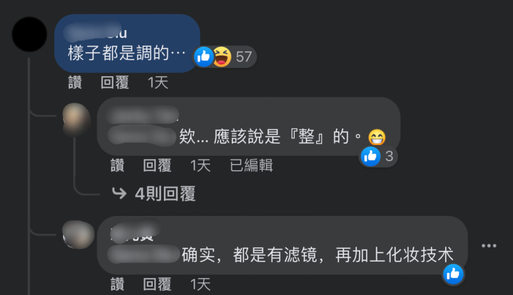The image size is (513, 295).
Task: Open avatar of the 『整』的 reply author
Action: [x=77, y=119]
